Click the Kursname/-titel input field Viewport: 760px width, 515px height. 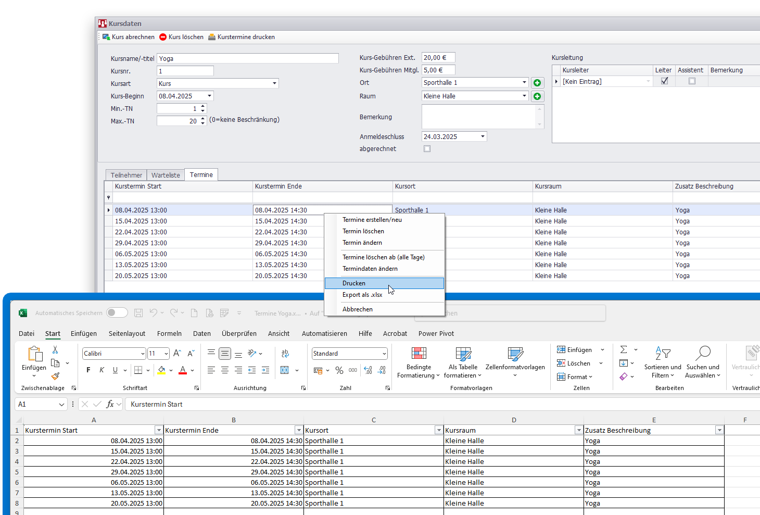point(247,59)
